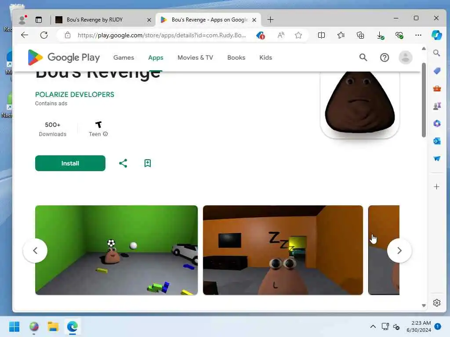Share this app using share icon
The width and height of the screenshot is (450, 337).
[123, 163]
